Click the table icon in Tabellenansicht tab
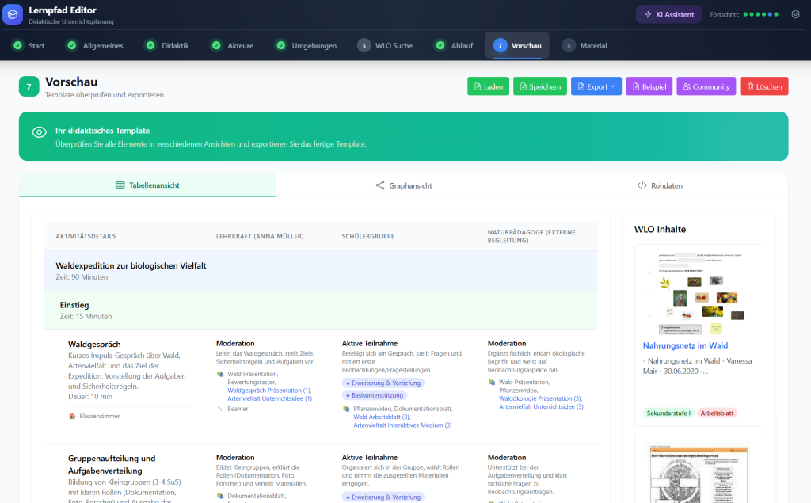The image size is (811, 503). click(120, 185)
